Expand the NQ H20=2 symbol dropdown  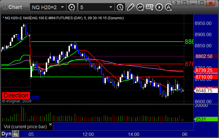(x=62, y=7)
